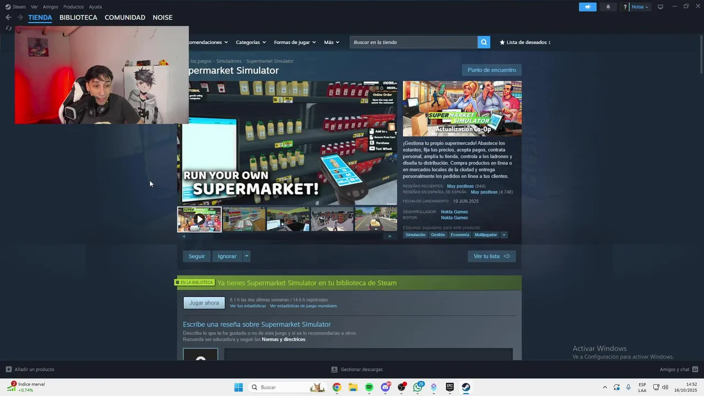Click the page reload icon below the back arrow
Viewport: 704px width, 396px height.
pos(8,28)
